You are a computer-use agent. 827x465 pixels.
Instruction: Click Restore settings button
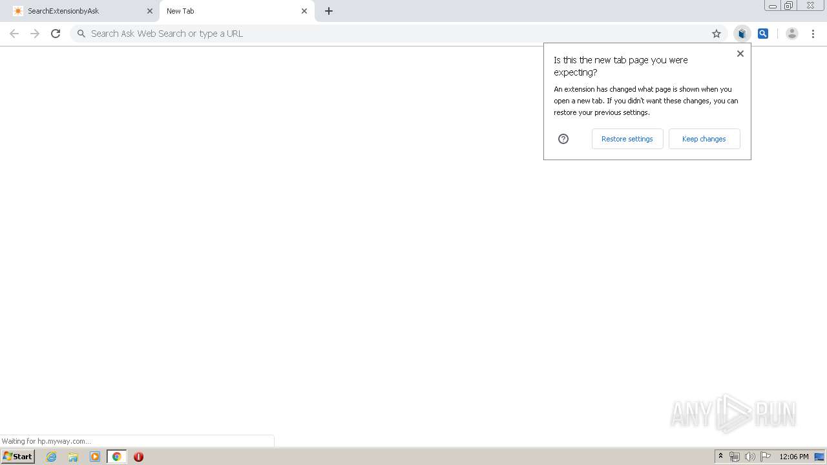[x=627, y=139]
